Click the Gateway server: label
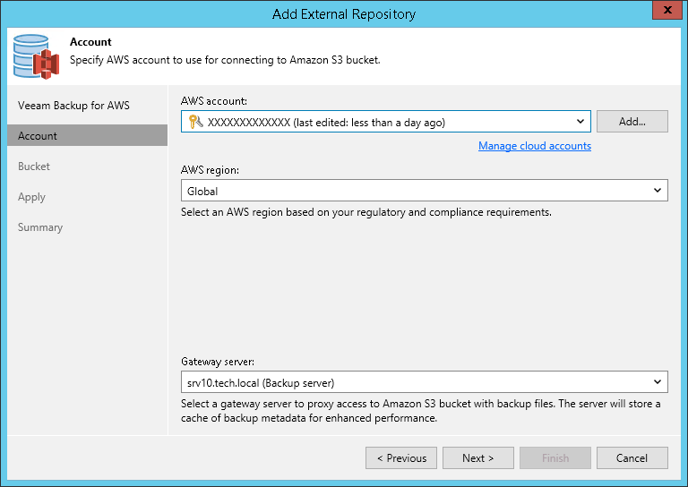This screenshot has width=688, height=487. (218, 362)
